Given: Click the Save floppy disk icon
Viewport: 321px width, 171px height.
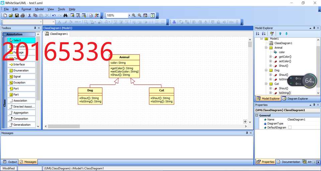Looking at the screenshot, I should [17, 15].
